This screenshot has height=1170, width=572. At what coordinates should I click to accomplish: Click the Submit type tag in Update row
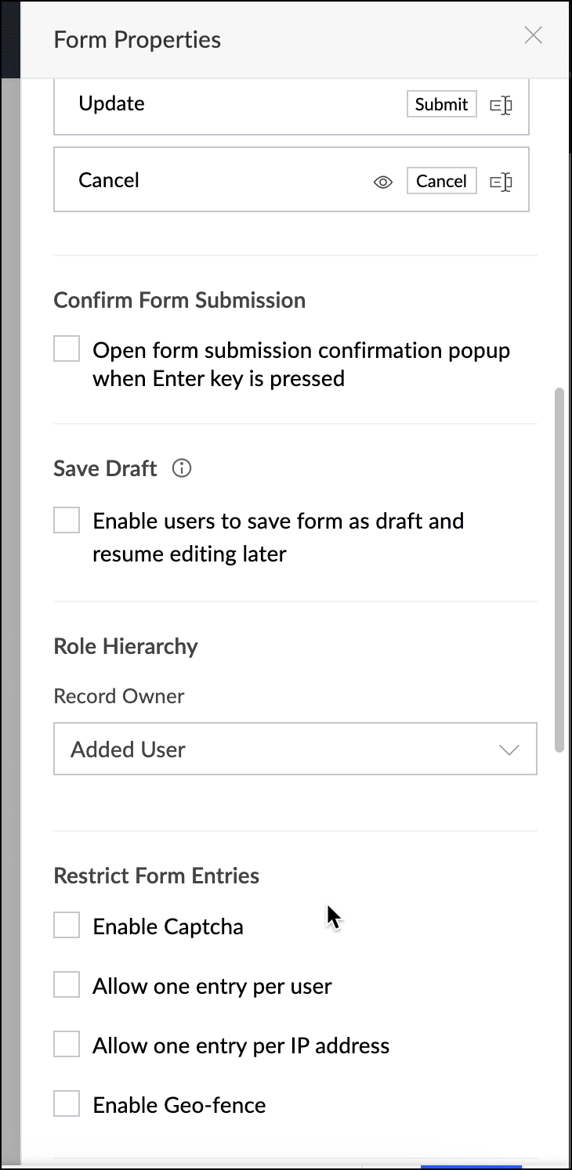[x=441, y=105]
